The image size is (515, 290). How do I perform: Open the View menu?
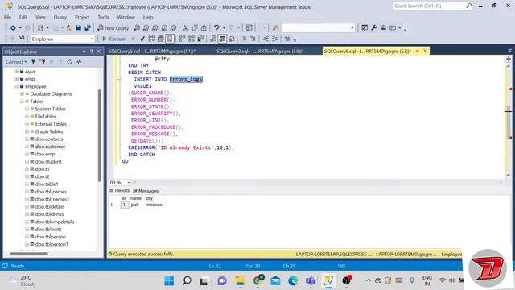click(40, 17)
